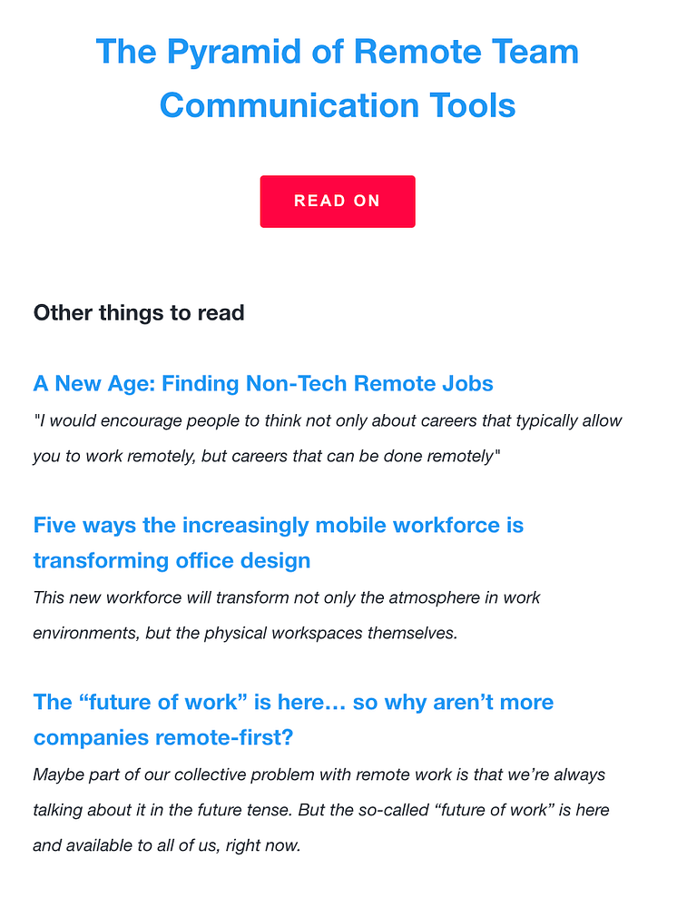The height and width of the screenshot is (908, 677).
Task: Click the line 'and available to all of us, right now'
Action: [167, 845]
